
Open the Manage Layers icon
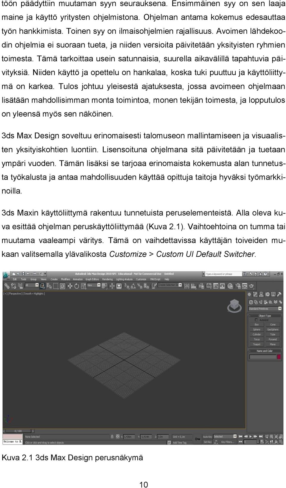pyautogui.click(x=201, y=286)
